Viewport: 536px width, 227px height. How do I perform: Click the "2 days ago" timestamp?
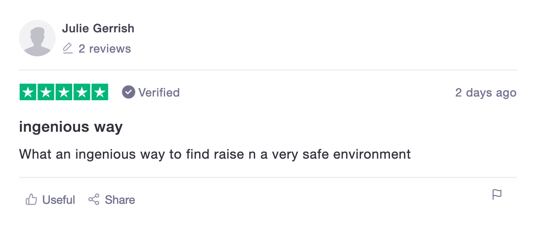(x=485, y=92)
